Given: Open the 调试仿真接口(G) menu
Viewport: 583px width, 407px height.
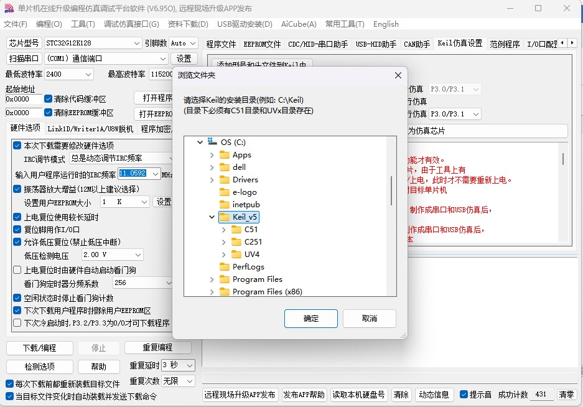Looking at the screenshot, I should click(131, 24).
